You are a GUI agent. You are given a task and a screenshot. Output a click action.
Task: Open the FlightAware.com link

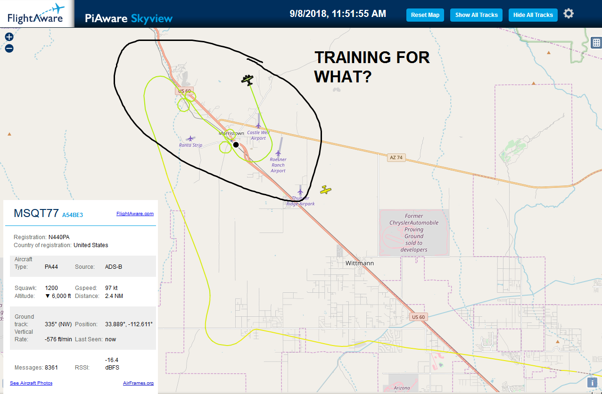pyautogui.click(x=135, y=214)
